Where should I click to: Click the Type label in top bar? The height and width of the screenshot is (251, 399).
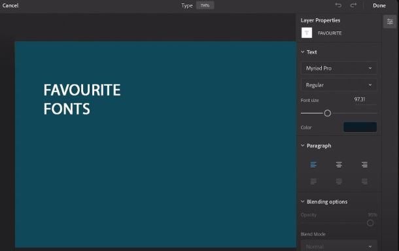click(x=187, y=6)
